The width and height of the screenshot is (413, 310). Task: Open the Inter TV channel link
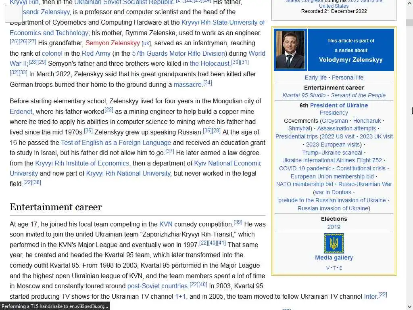[x=370, y=297]
